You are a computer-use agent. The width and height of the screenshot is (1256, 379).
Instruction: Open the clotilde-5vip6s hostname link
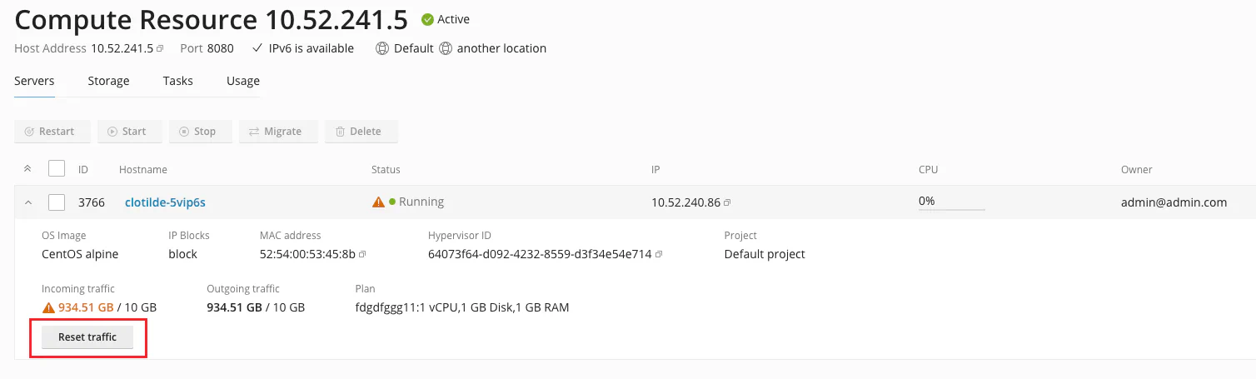[165, 202]
